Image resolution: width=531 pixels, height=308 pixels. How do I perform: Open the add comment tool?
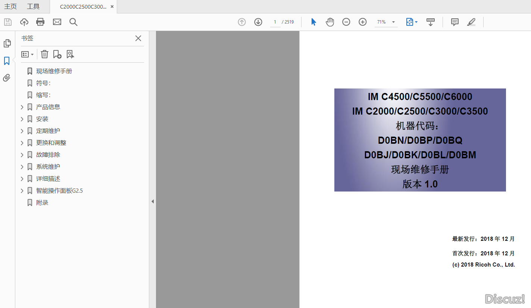click(x=455, y=22)
